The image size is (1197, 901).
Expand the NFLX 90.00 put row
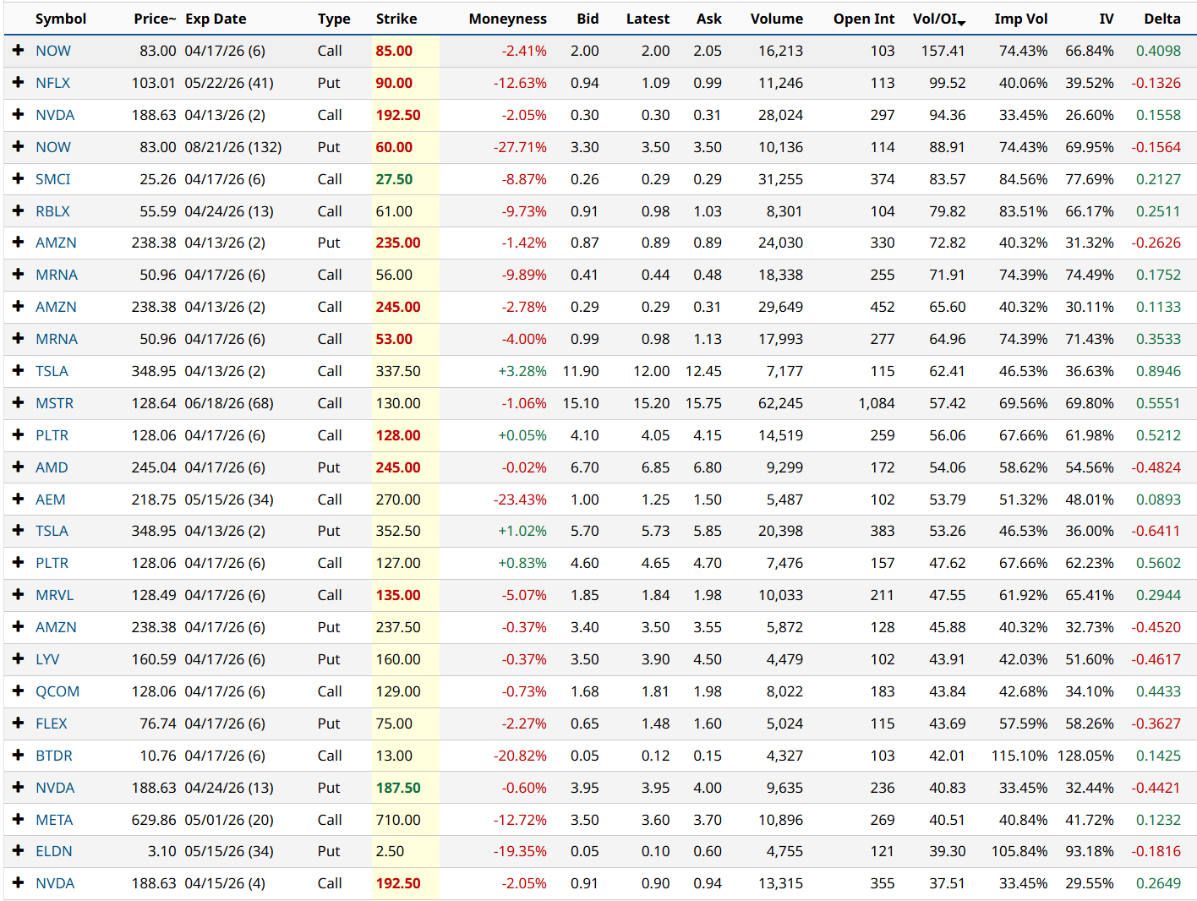[x=18, y=83]
